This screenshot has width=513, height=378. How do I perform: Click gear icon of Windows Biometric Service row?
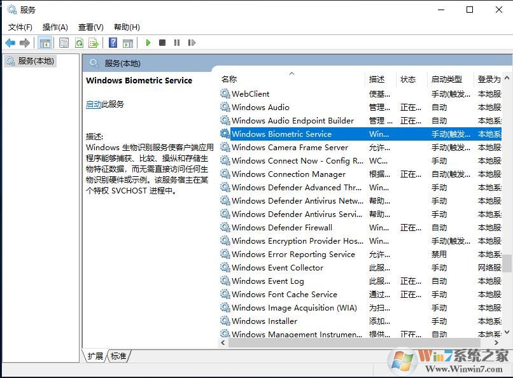(x=225, y=134)
